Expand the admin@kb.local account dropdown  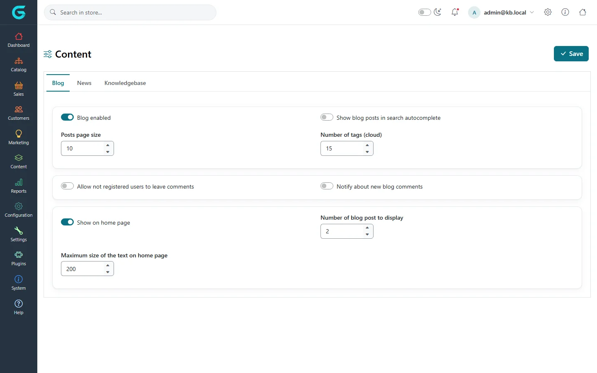click(501, 12)
